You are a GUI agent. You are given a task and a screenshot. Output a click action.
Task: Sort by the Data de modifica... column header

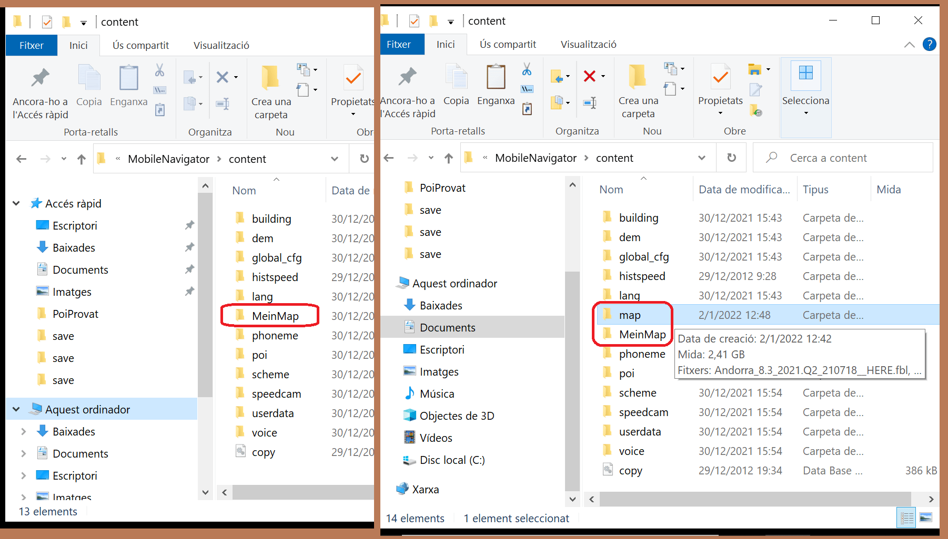click(743, 190)
